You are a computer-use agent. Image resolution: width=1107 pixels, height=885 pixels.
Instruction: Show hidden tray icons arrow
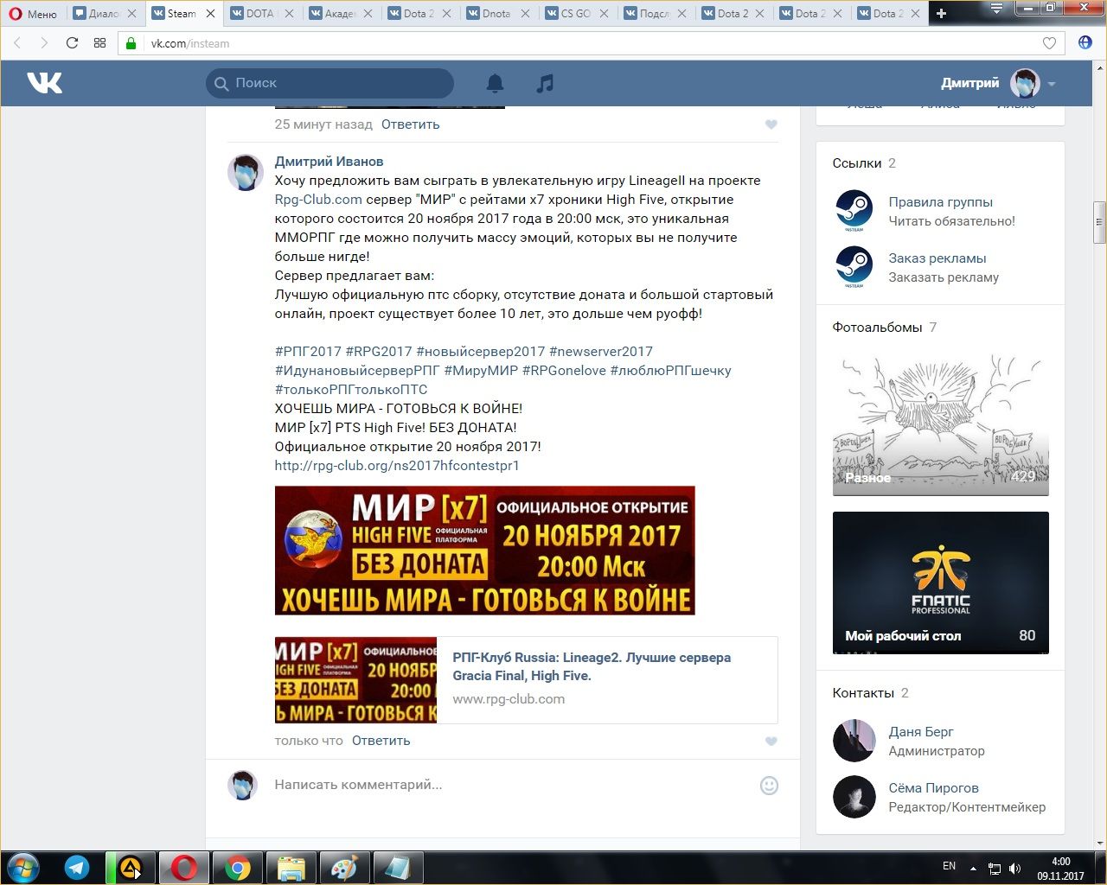(x=973, y=868)
